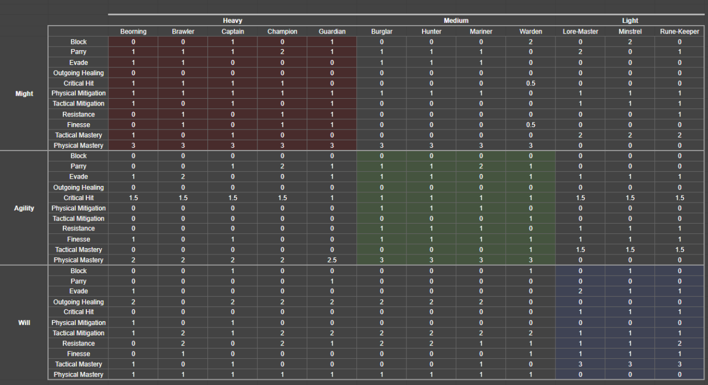Select Mariner's Parry value in Agility section
The height and width of the screenshot is (385, 708).
pos(481,167)
